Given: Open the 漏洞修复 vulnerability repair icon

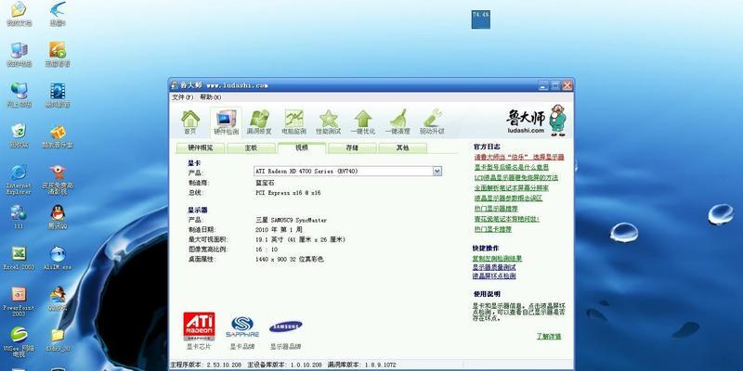Looking at the screenshot, I should click(x=259, y=122).
